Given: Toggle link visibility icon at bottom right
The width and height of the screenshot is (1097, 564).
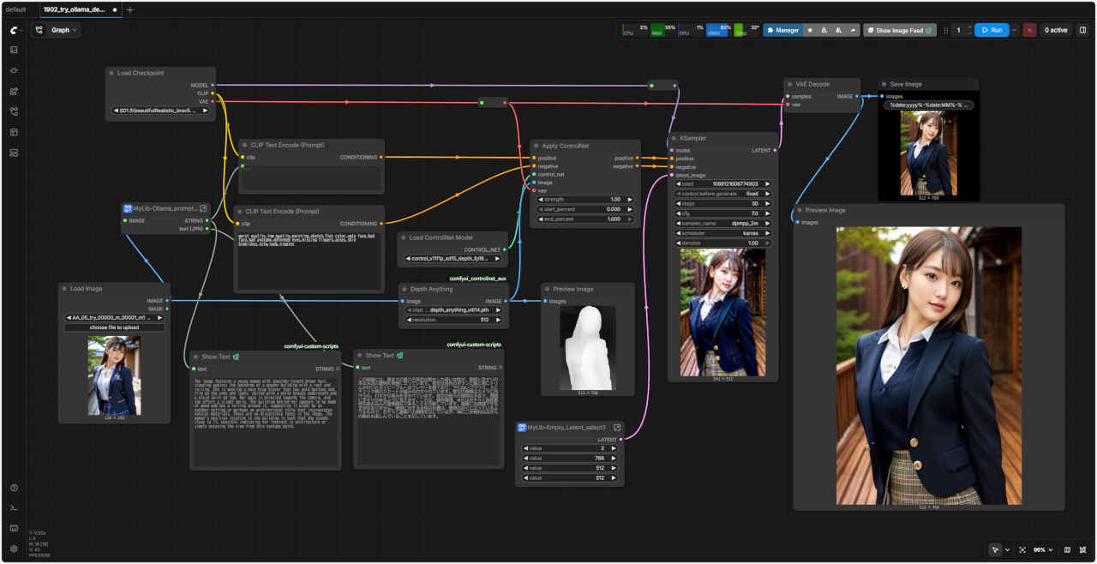Looking at the screenshot, I should tap(1082, 549).
